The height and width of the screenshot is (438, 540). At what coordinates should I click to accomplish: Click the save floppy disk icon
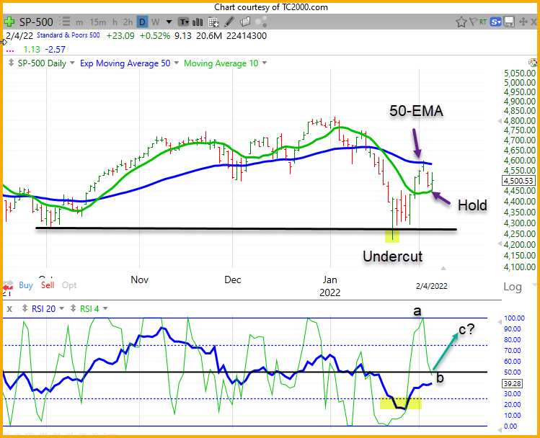pyautogui.click(x=509, y=22)
